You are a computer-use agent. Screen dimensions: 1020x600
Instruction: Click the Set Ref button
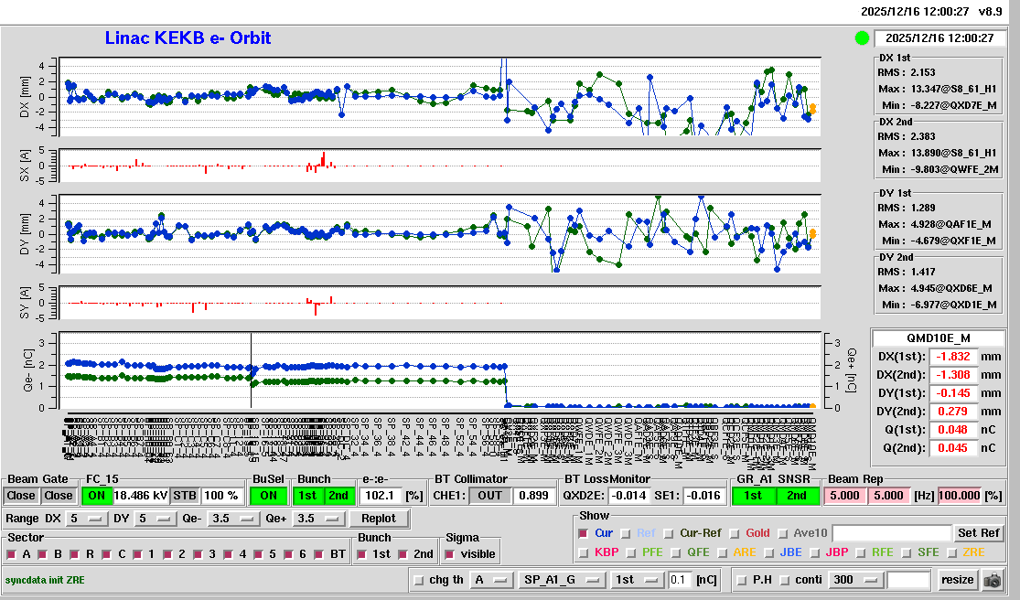click(x=978, y=533)
